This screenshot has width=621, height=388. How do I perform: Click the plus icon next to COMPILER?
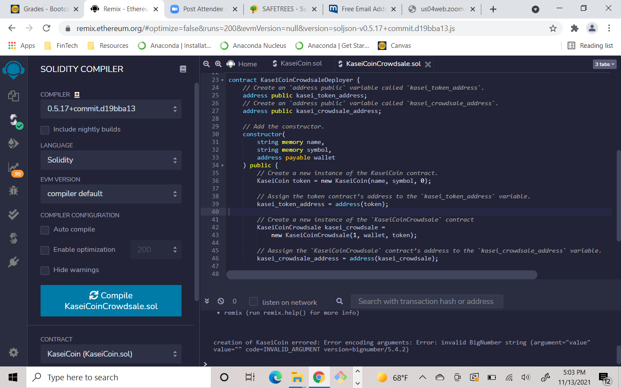pyautogui.click(x=77, y=94)
